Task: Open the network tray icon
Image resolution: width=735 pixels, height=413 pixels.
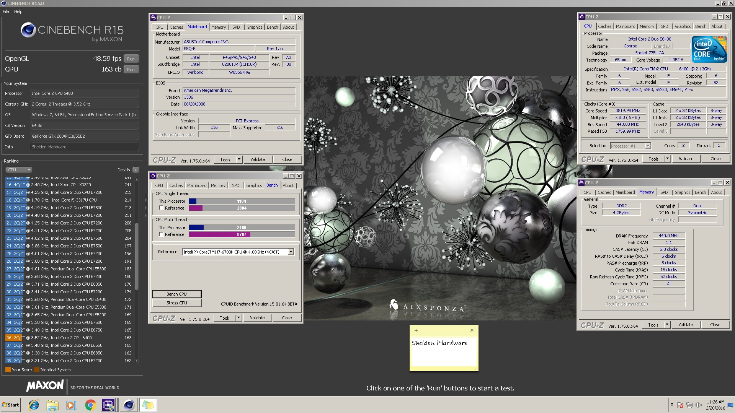Action: tap(689, 405)
